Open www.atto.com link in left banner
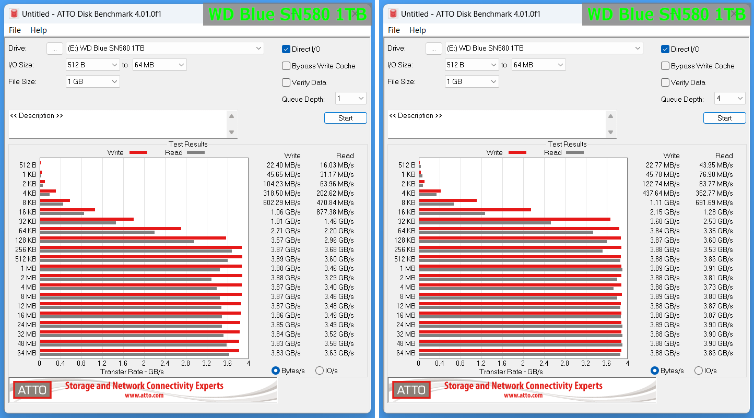Viewport: 754px width, 418px height. (x=144, y=396)
